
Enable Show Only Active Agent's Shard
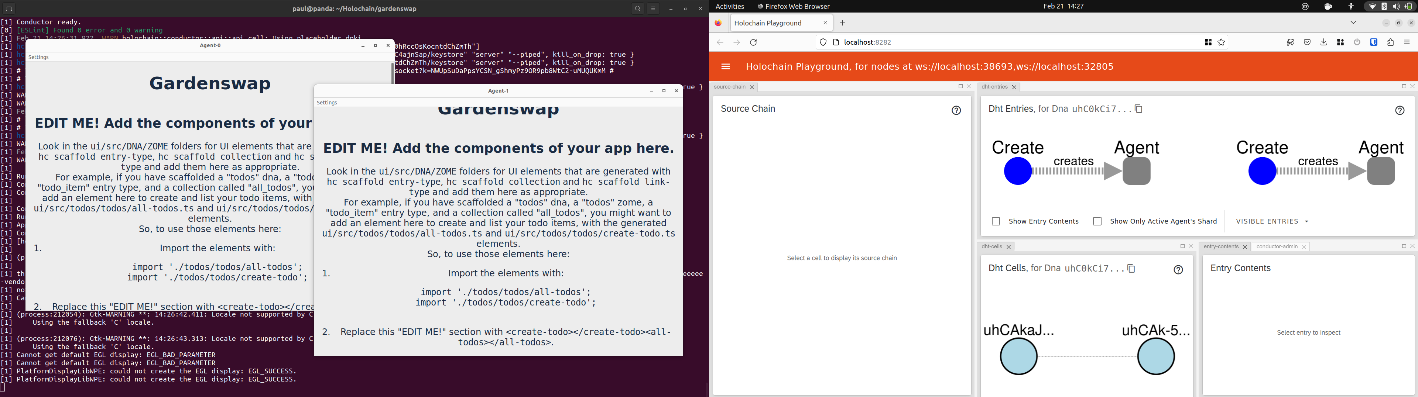pyautogui.click(x=1097, y=221)
